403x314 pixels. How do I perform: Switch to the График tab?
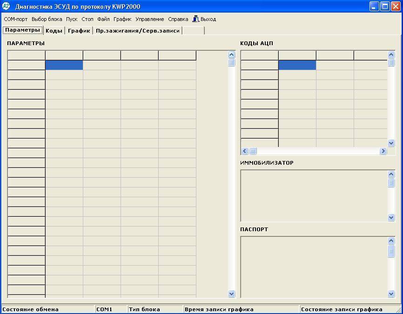(79, 31)
